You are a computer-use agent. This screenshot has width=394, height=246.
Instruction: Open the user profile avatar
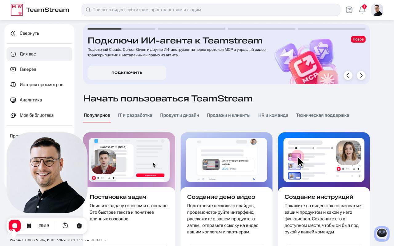coord(377,10)
